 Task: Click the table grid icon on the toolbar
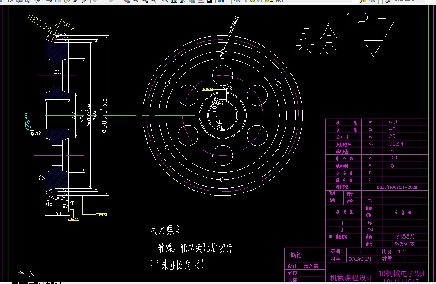pos(209,2)
